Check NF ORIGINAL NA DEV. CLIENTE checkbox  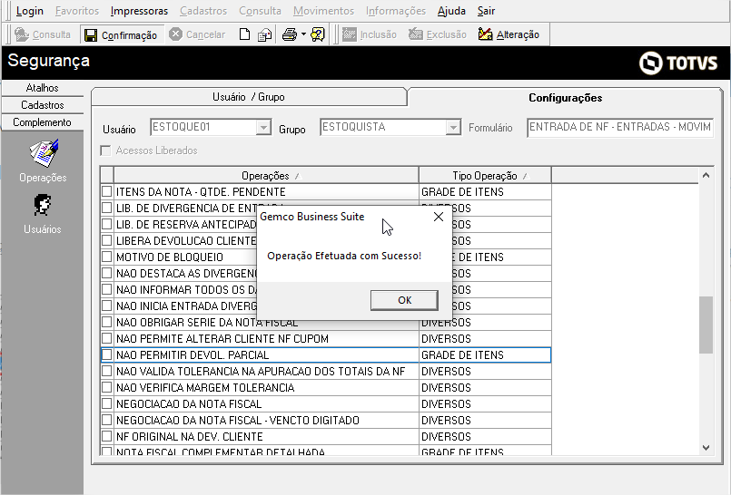coord(107,436)
